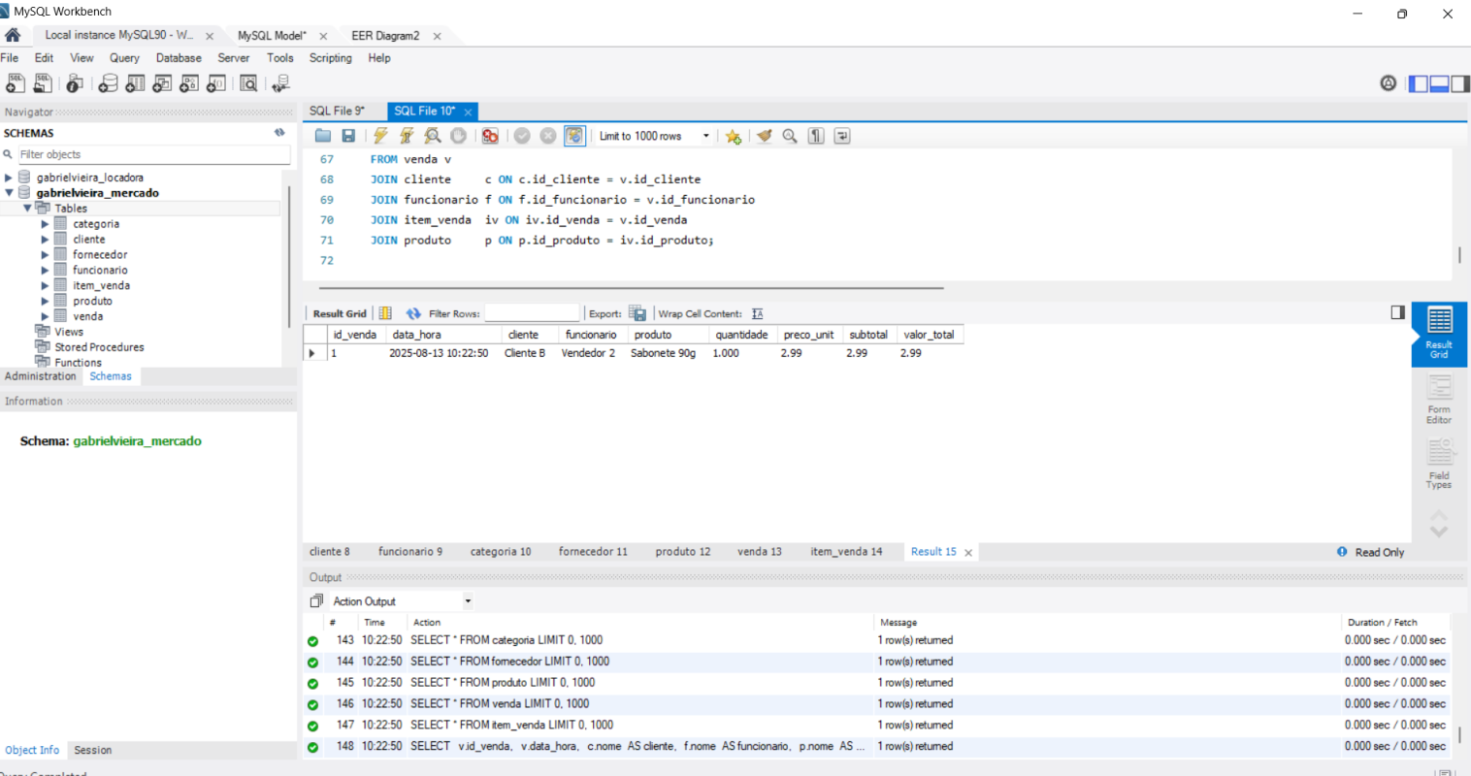Expand the gabrielvieira_locadora schema

click(9, 178)
